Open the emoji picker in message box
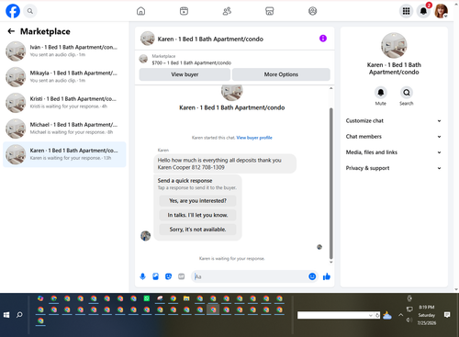This screenshot has height=337, width=459. pos(312,276)
